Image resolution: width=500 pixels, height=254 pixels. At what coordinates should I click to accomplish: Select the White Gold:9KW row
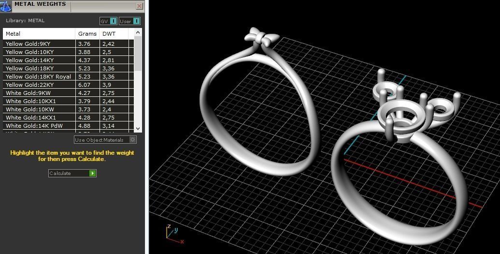(x=68, y=93)
